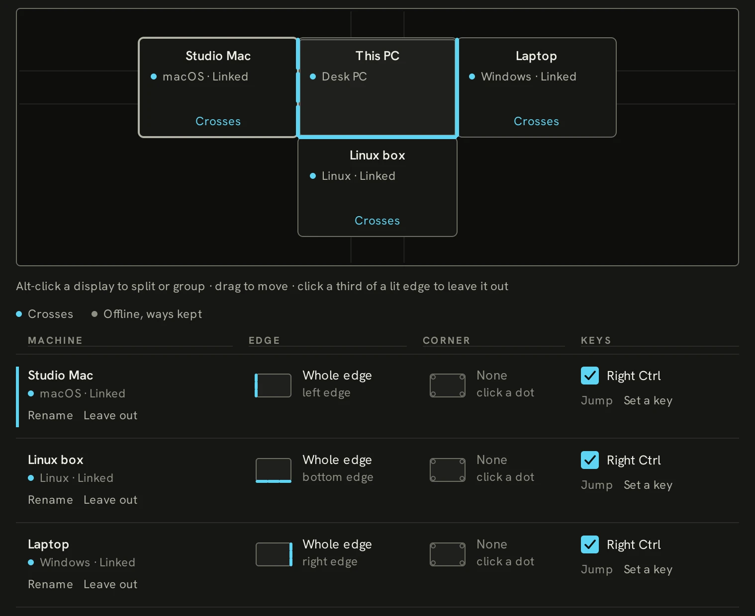Click the CORNER column header

[x=446, y=340]
